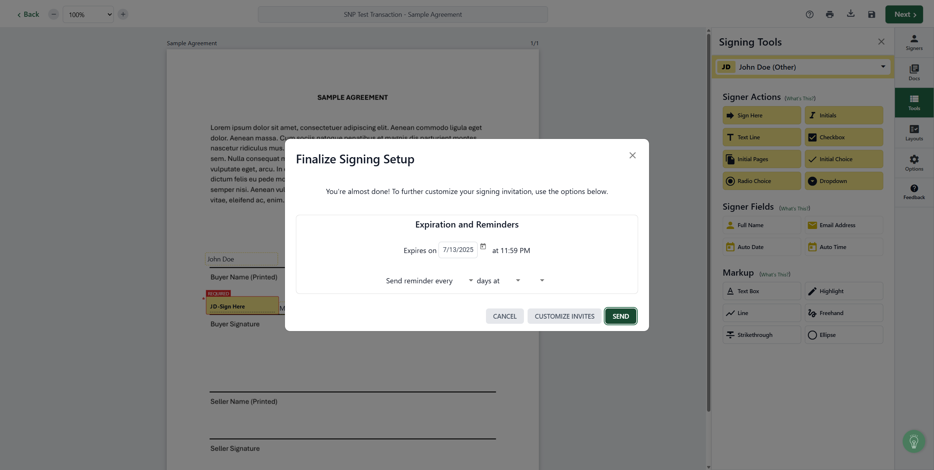Click the CUSTOMIZE INVITES button
The width and height of the screenshot is (934, 470).
pyautogui.click(x=564, y=316)
